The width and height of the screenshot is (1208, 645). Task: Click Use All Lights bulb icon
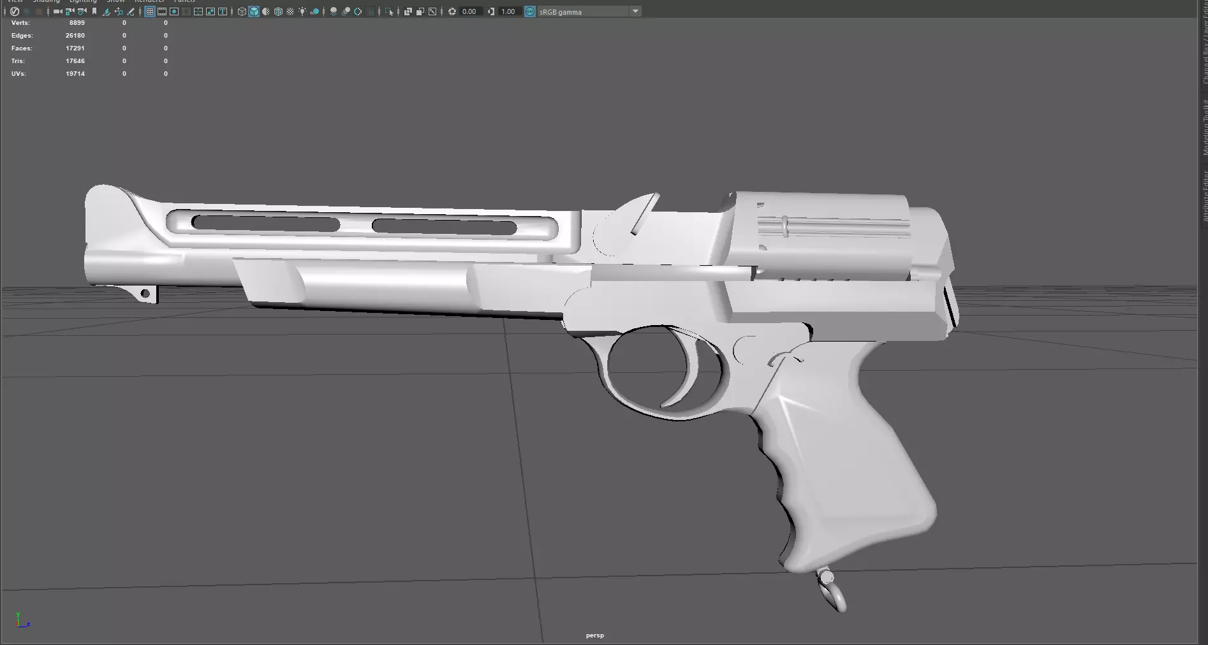click(x=302, y=11)
